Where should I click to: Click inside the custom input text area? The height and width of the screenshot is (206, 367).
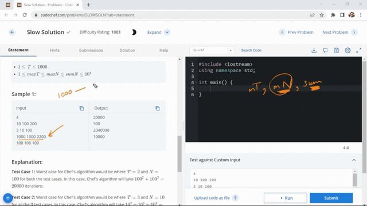(x=271, y=179)
